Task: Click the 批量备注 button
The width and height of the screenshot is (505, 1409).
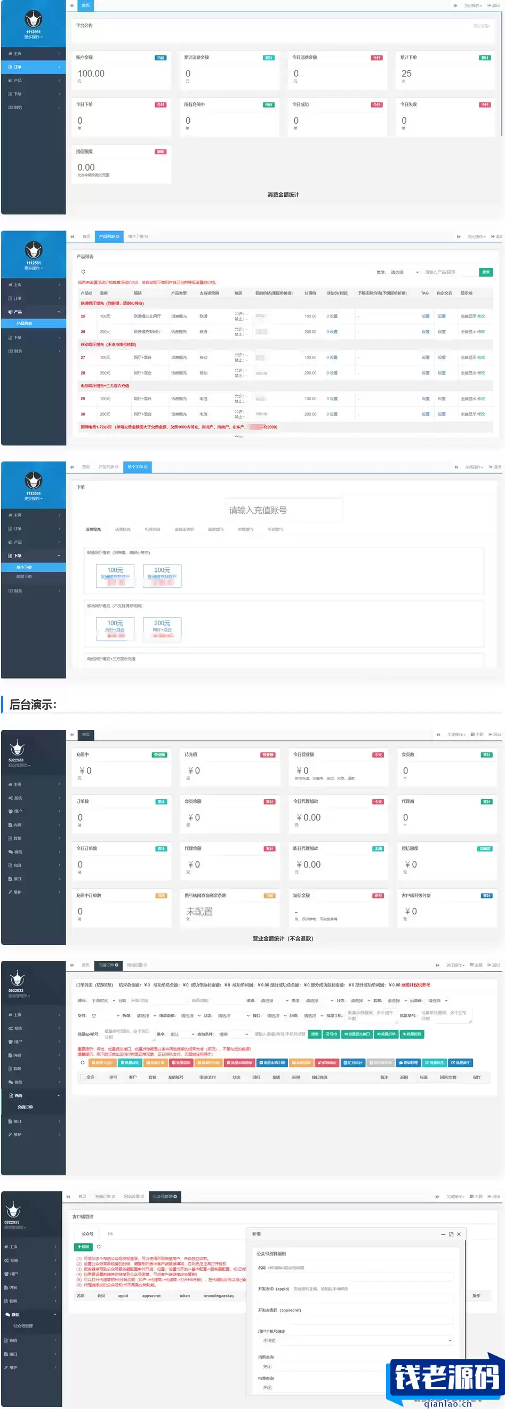Action: click(x=460, y=1062)
